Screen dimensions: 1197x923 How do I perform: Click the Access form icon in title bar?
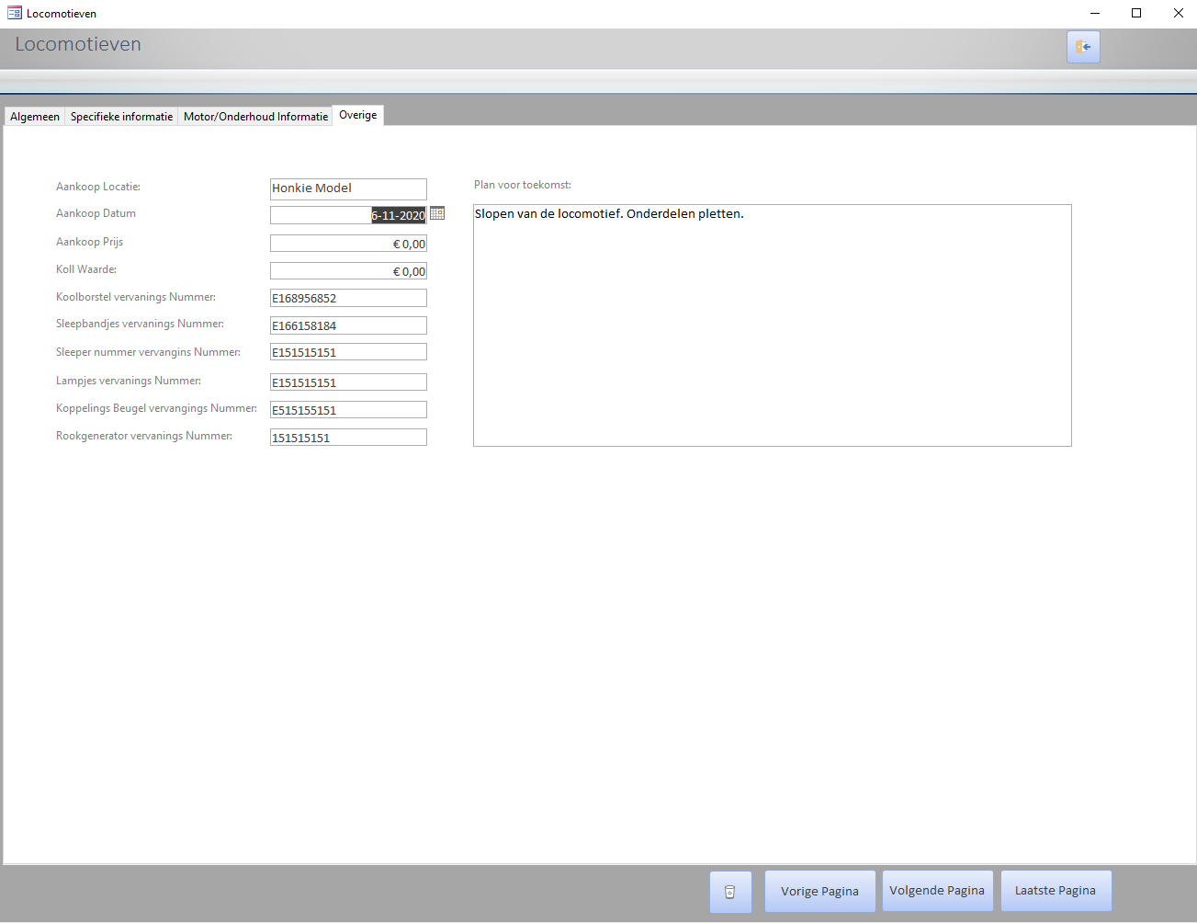(15, 13)
